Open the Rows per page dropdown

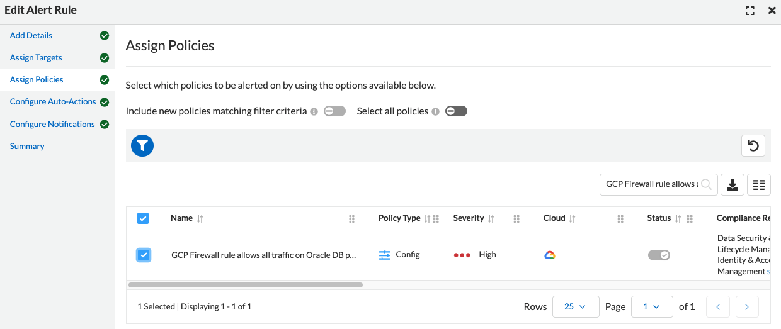pyautogui.click(x=575, y=307)
